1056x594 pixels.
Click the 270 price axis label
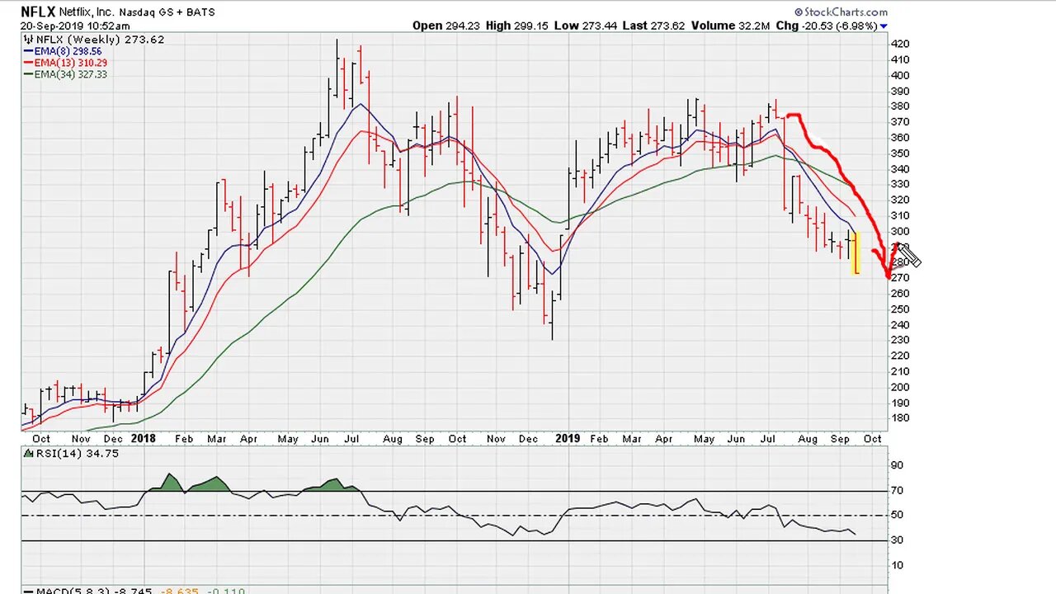[x=900, y=278]
